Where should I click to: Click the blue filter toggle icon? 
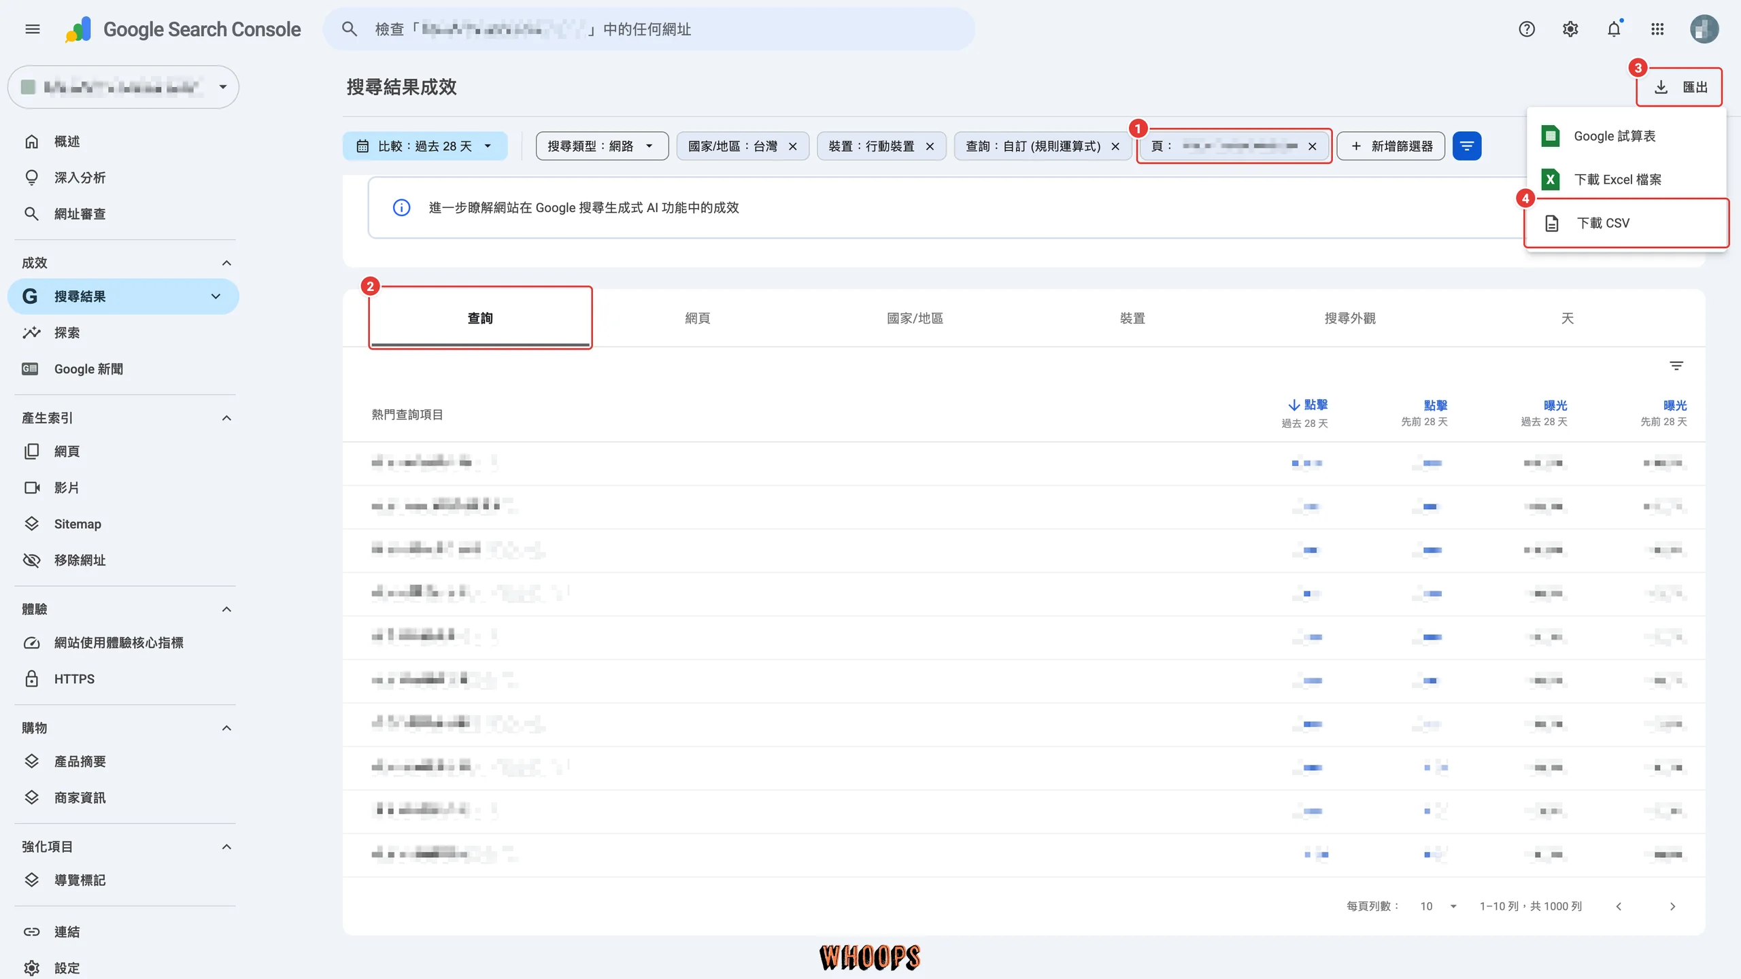pyautogui.click(x=1467, y=146)
